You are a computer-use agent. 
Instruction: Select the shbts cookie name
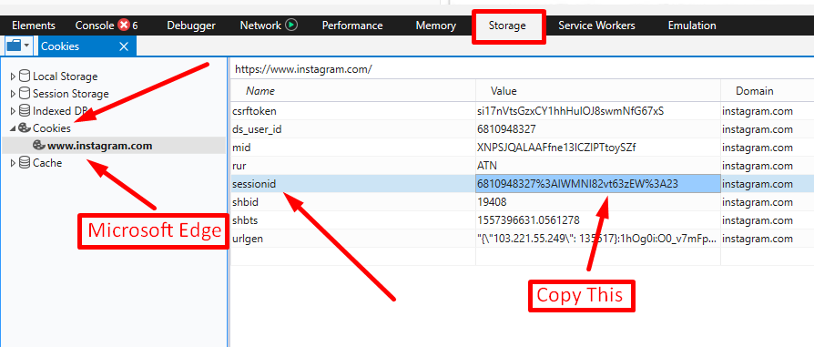point(245,219)
